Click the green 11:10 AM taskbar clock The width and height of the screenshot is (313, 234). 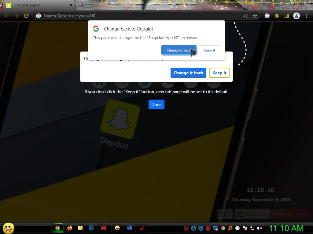(x=286, y=228)
